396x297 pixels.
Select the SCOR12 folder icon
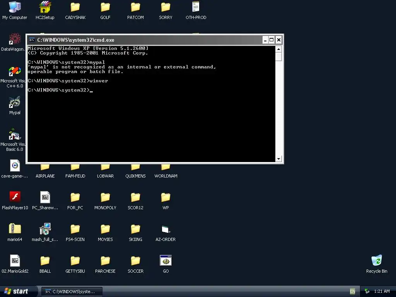[135, 198]
